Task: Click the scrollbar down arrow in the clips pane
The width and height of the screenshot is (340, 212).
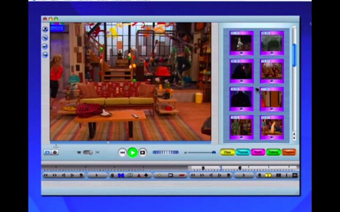Action: tap(294, 138)
